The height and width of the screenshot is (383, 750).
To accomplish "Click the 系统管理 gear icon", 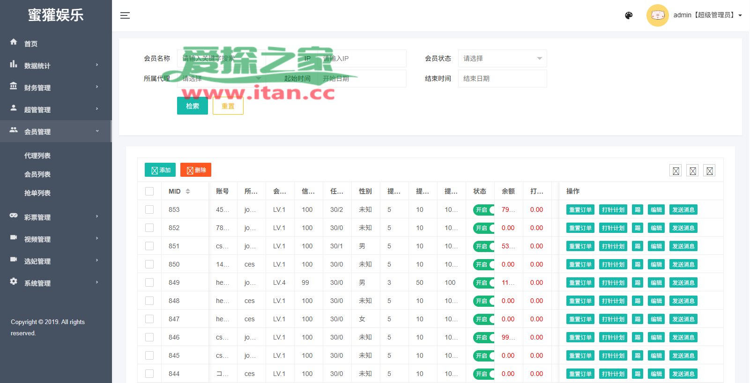I will click(x=14, y=282).
